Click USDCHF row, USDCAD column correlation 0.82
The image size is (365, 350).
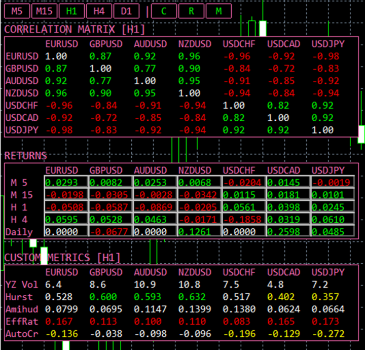[278, 106]
